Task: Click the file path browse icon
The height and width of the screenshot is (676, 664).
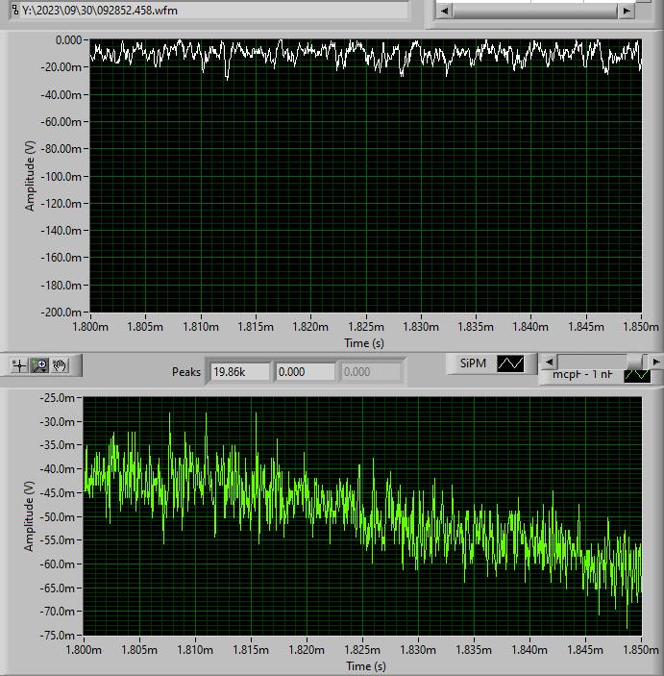Action: tap(13, 11)
